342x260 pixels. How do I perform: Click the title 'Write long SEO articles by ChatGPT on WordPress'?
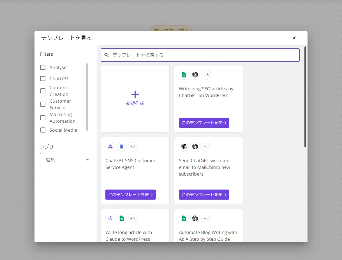[206, 92]
